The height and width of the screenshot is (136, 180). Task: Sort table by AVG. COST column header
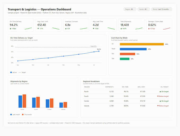coord(141,87)
